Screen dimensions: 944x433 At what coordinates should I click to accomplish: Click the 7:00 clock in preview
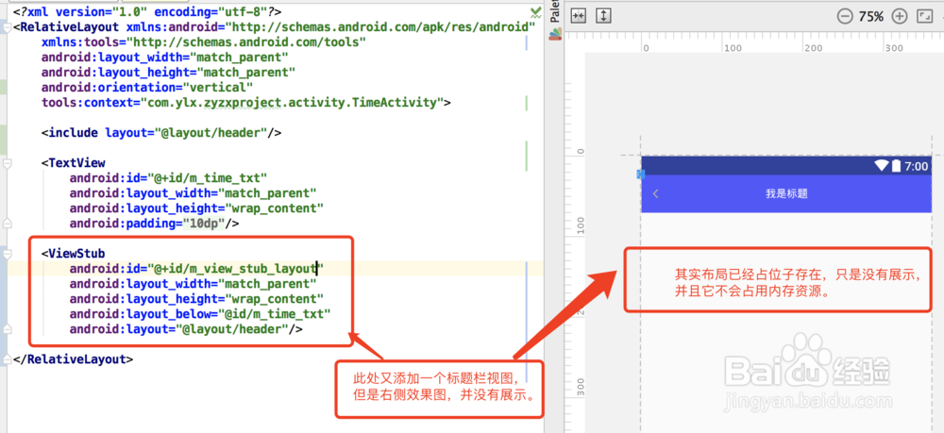pyautogui.click(x=916, y=166)
